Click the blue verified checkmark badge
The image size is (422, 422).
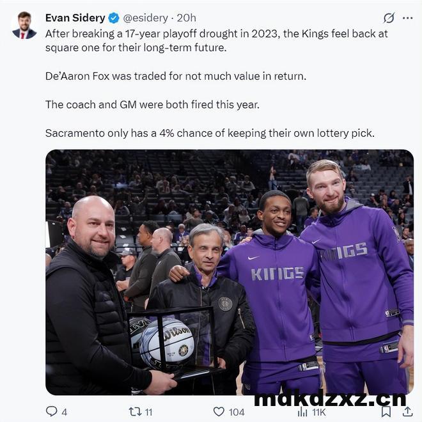pyautogui.click(x=114, y=18)
